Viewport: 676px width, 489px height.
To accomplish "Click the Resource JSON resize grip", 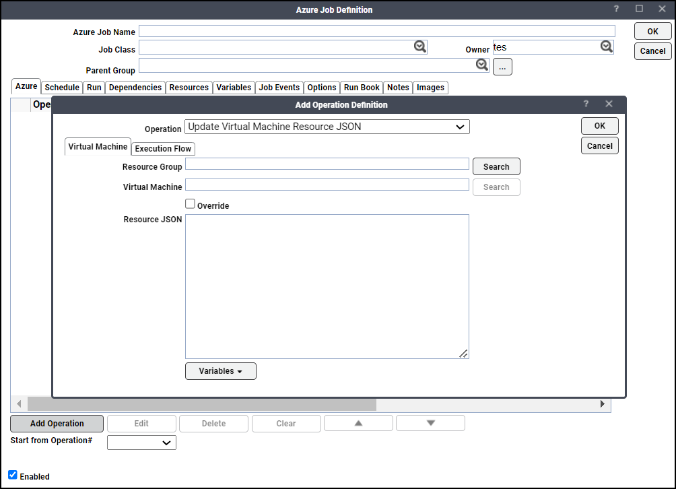I will 463,354.
